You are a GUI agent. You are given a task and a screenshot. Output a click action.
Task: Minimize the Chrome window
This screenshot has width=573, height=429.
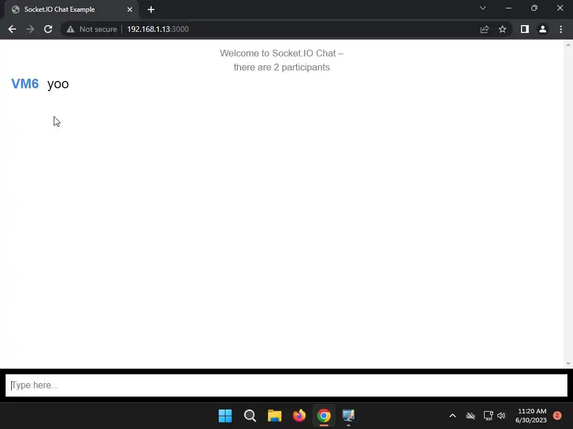tap(508, 8)
